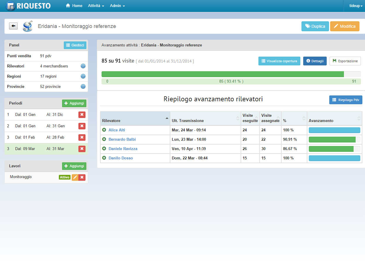
Task: Delete period Dal 01 Feb – 28 Feb
Action: click(x=82, y=138)
